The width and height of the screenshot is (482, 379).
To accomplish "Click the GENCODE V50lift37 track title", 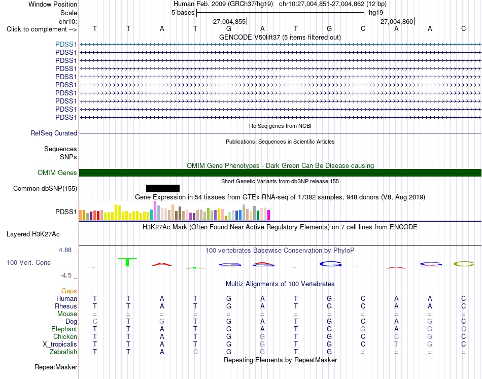I will tap(280, 37).
